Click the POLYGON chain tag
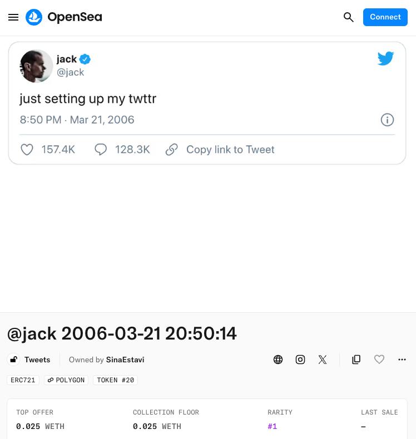Image resolution: width=416 pixels, height=439 pixels. coord(66,380)
